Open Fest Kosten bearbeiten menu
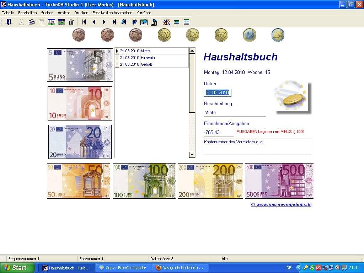 tap(112, 13)
